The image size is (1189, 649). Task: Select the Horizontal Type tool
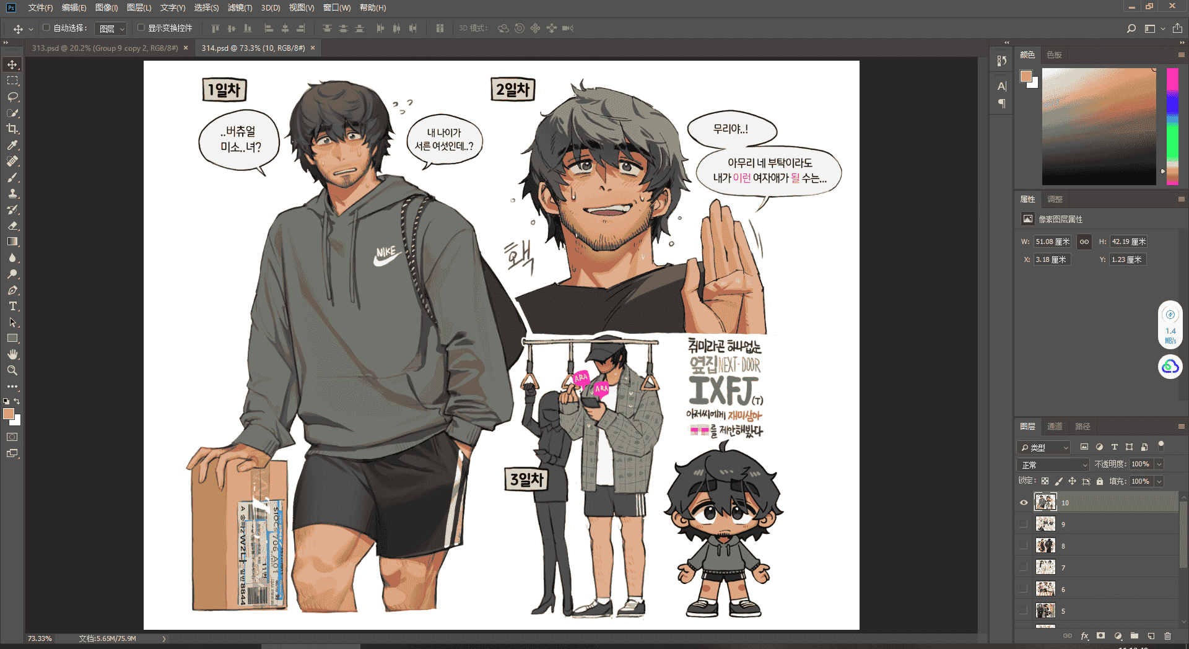pos(12,306)
